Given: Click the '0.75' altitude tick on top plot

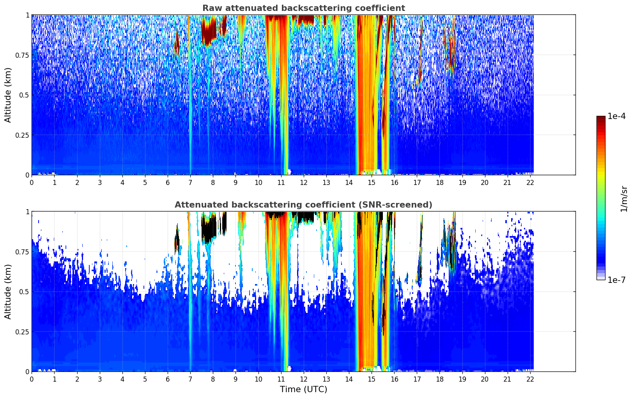Looking at the screenshot, I should [23, 55].
